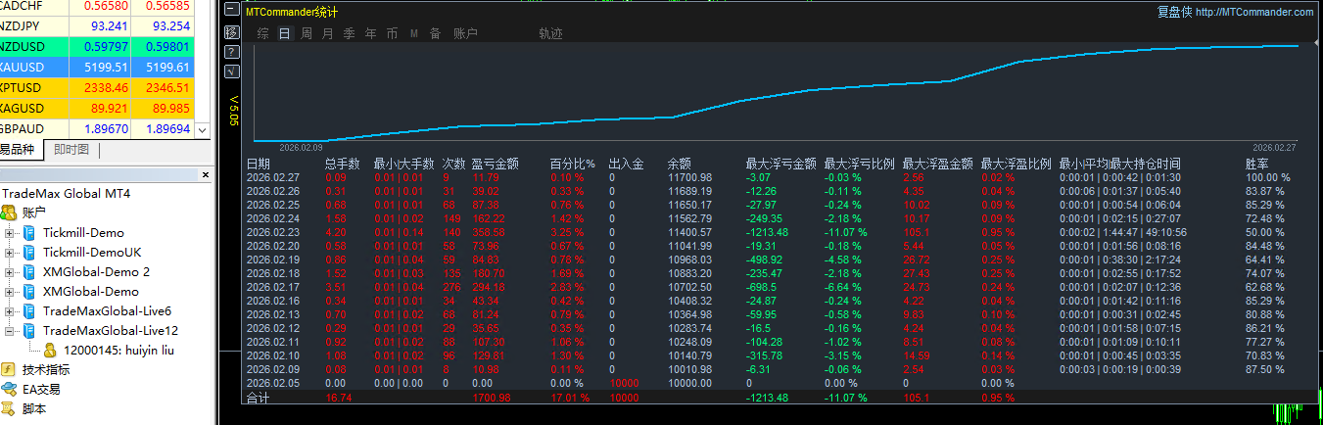Screen dimensions: 1323x425
Task: Collapse the TradeMaxGlobal-Live12 tree node
Action: click(10, 331)
